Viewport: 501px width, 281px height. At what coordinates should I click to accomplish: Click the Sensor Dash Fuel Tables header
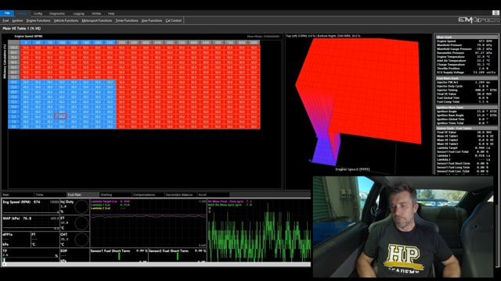pyautogui.click(x=467, y=128)
